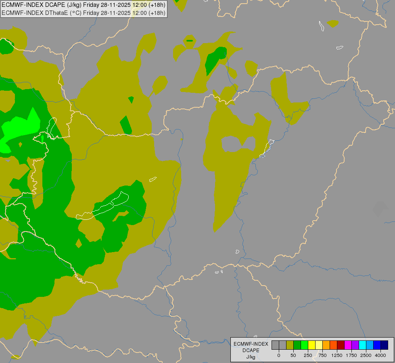Pick the saturated yellow legend swatch
Image resolution: width=395 pixels, height=363 pixels.
point(311,345)
